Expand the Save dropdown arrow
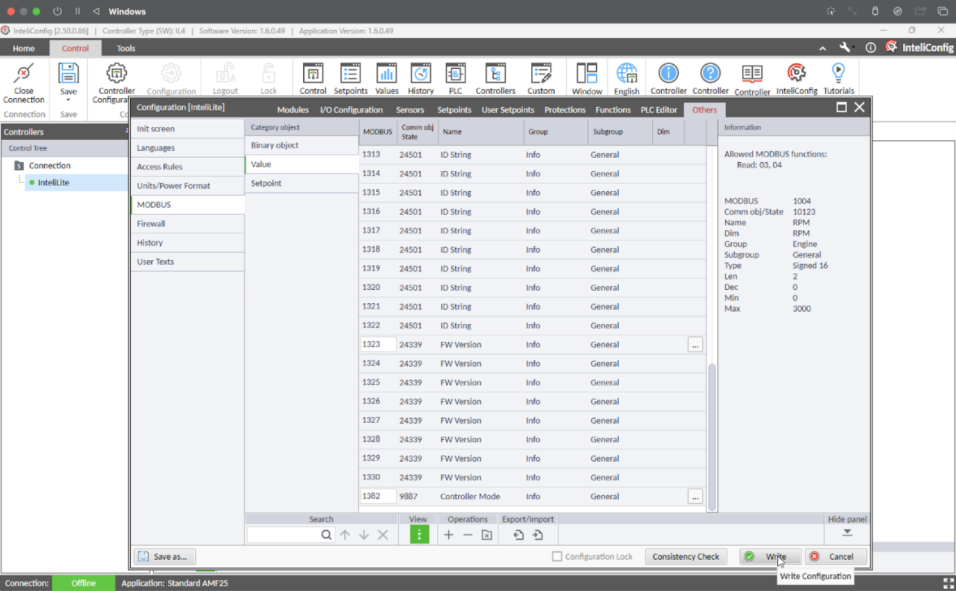 tap(68, 101)
